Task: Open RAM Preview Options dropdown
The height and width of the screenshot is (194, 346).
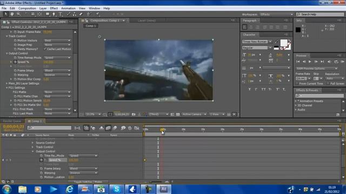Action: pos(317,68)
